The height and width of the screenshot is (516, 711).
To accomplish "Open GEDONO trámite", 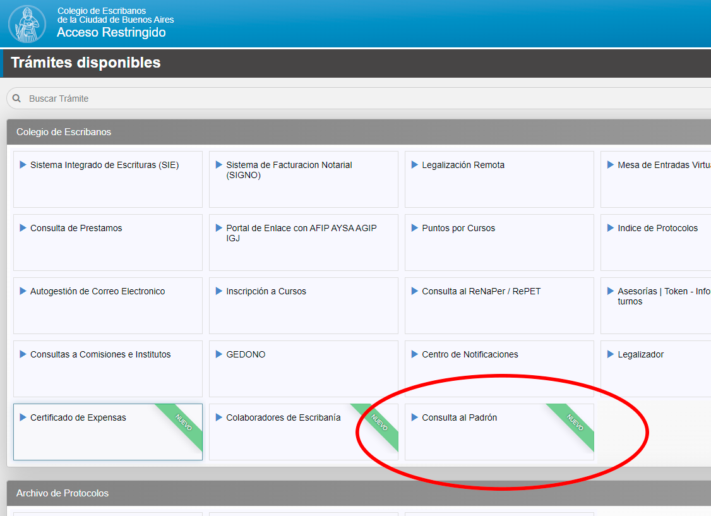I will tap(303, 369).
